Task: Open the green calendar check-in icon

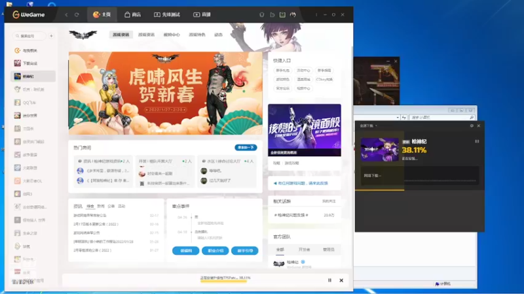Action: click(x=282, y=14)
